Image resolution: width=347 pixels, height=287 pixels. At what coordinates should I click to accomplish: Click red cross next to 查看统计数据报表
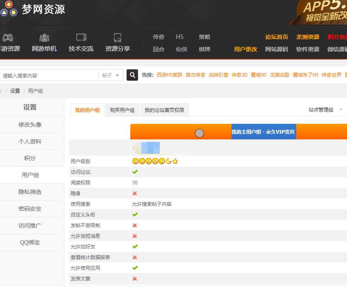(x=135, y=257)
